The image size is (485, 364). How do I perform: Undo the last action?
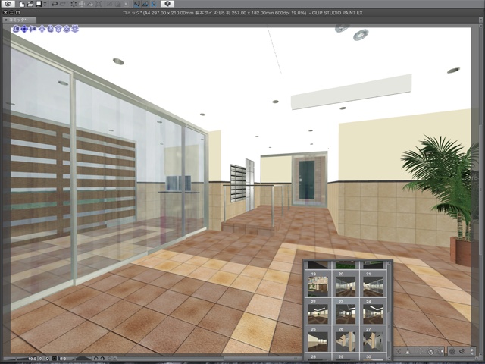coord(55,4)
